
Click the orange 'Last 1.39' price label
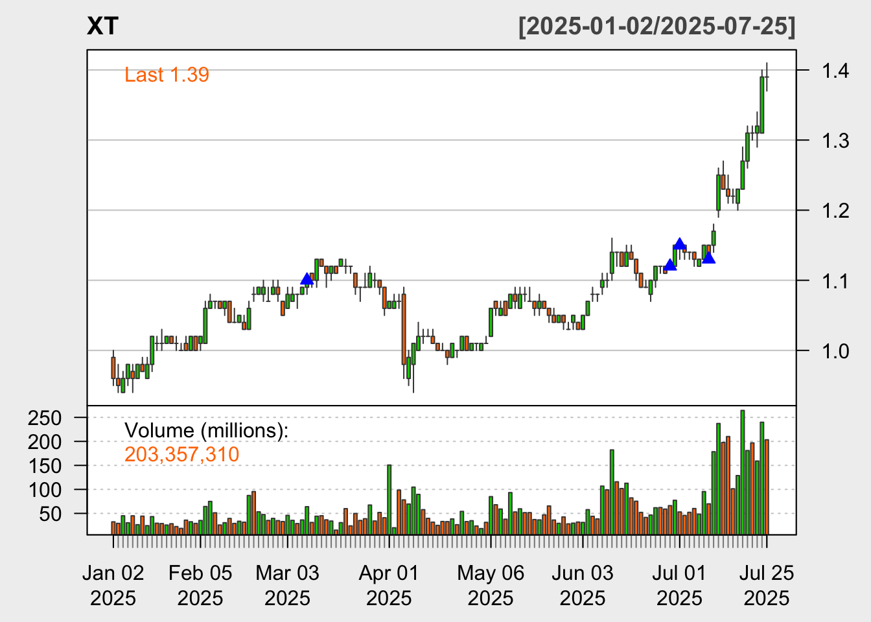pyautogui.click(x=167, y=75)
